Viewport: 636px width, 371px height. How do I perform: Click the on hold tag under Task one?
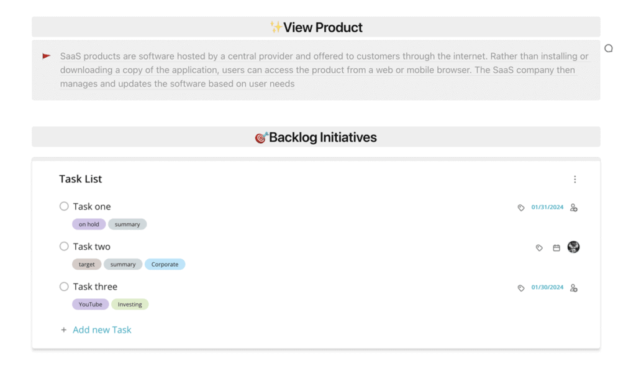89,224
